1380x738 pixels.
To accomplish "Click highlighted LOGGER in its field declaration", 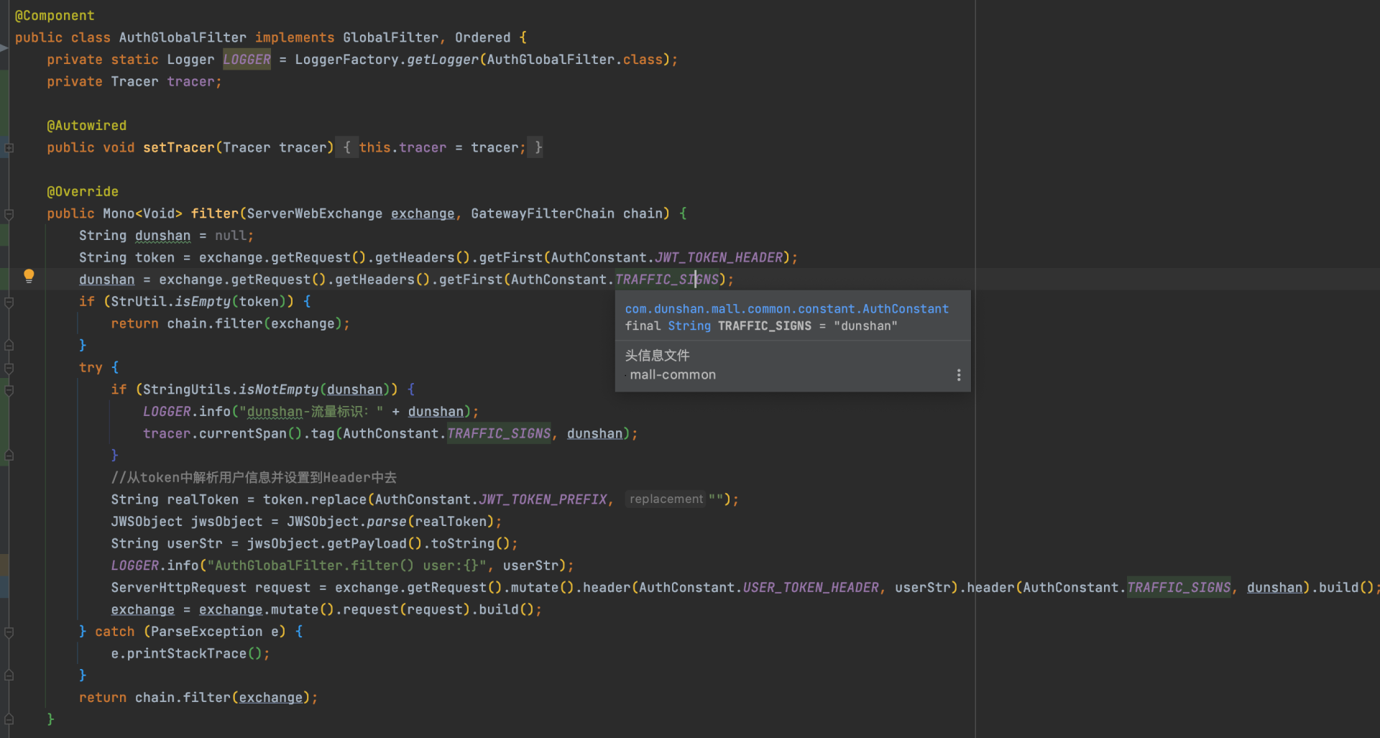I will (247, 60).
